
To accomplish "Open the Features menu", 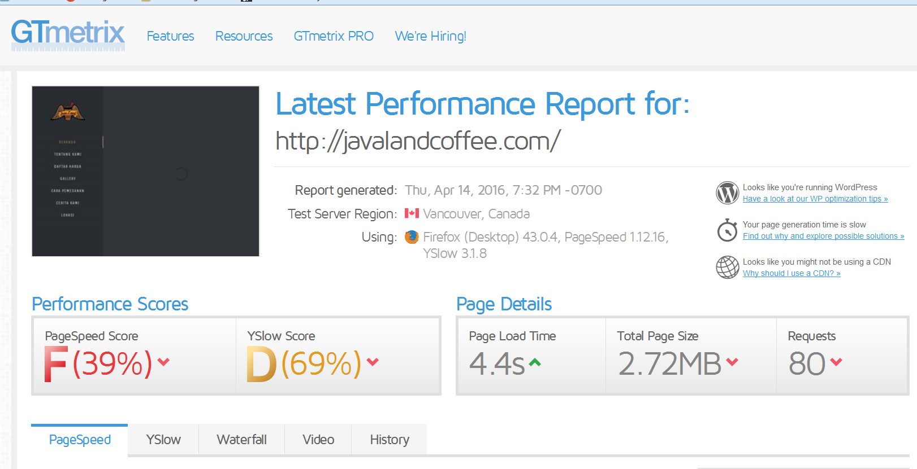I will coord(170,36).
